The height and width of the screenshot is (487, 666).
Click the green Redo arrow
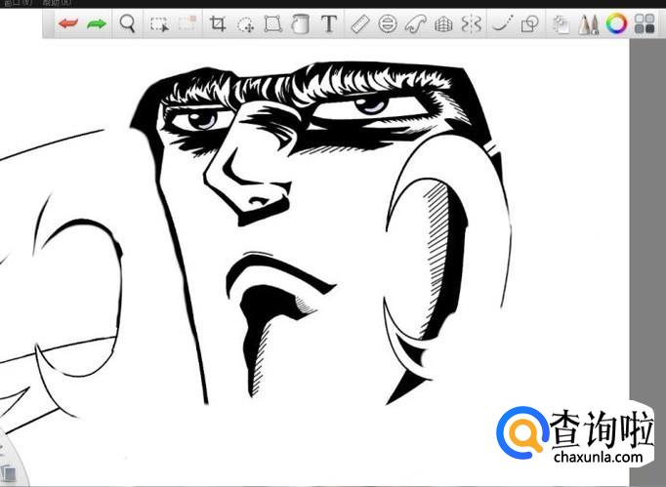[x=97, y=23]
